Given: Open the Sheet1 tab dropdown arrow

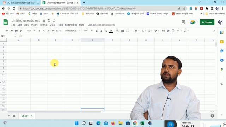Looking at the screenshot, I should click(x=31, y=116).
